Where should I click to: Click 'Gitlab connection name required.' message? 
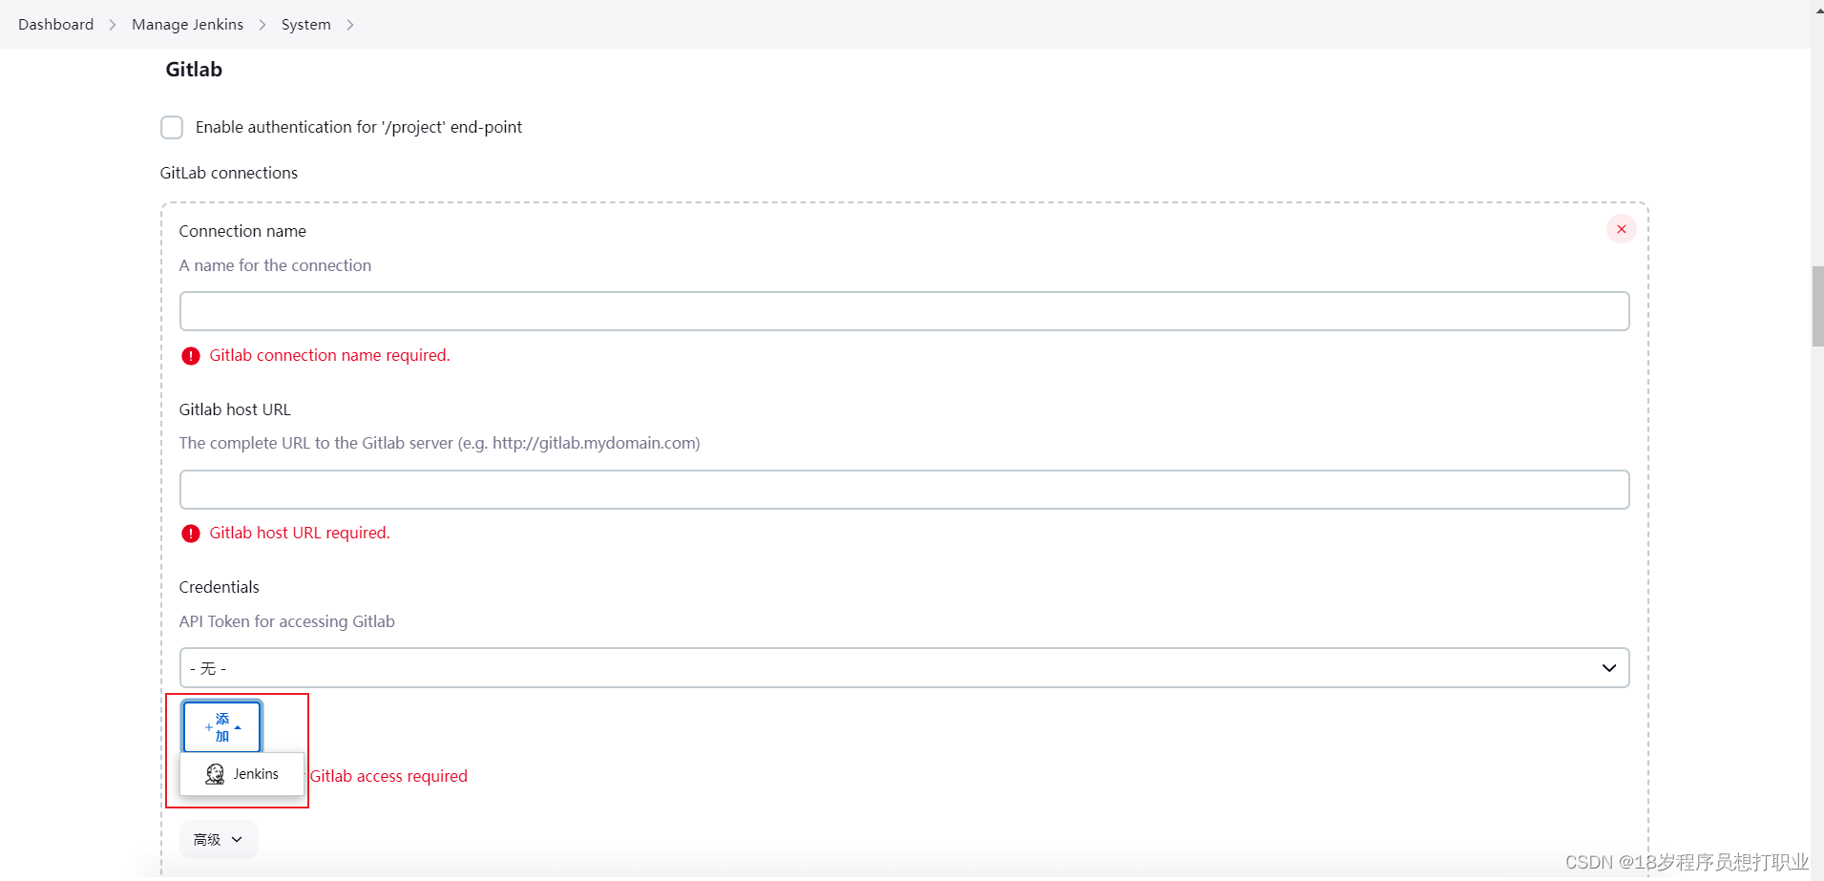329,355
